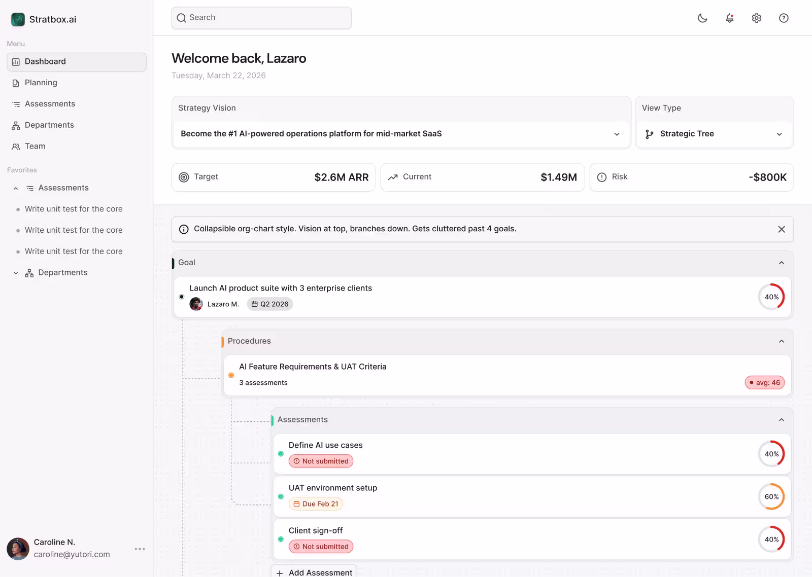
Task: Collapse the Goal section chevron
Action: pos(782,263)
